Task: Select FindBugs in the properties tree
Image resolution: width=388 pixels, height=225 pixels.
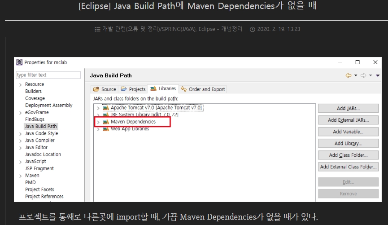Action: click(x=35, y=119)
